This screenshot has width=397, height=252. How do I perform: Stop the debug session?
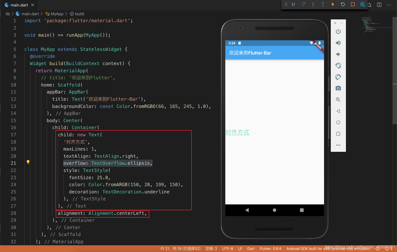353,4
